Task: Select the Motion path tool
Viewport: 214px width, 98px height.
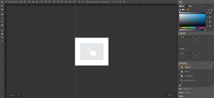Action: tap(2, 30)
